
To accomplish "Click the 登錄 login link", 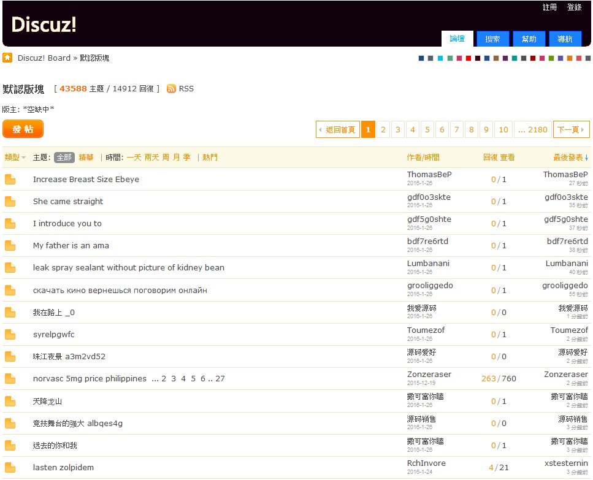I will click(574, 7).
